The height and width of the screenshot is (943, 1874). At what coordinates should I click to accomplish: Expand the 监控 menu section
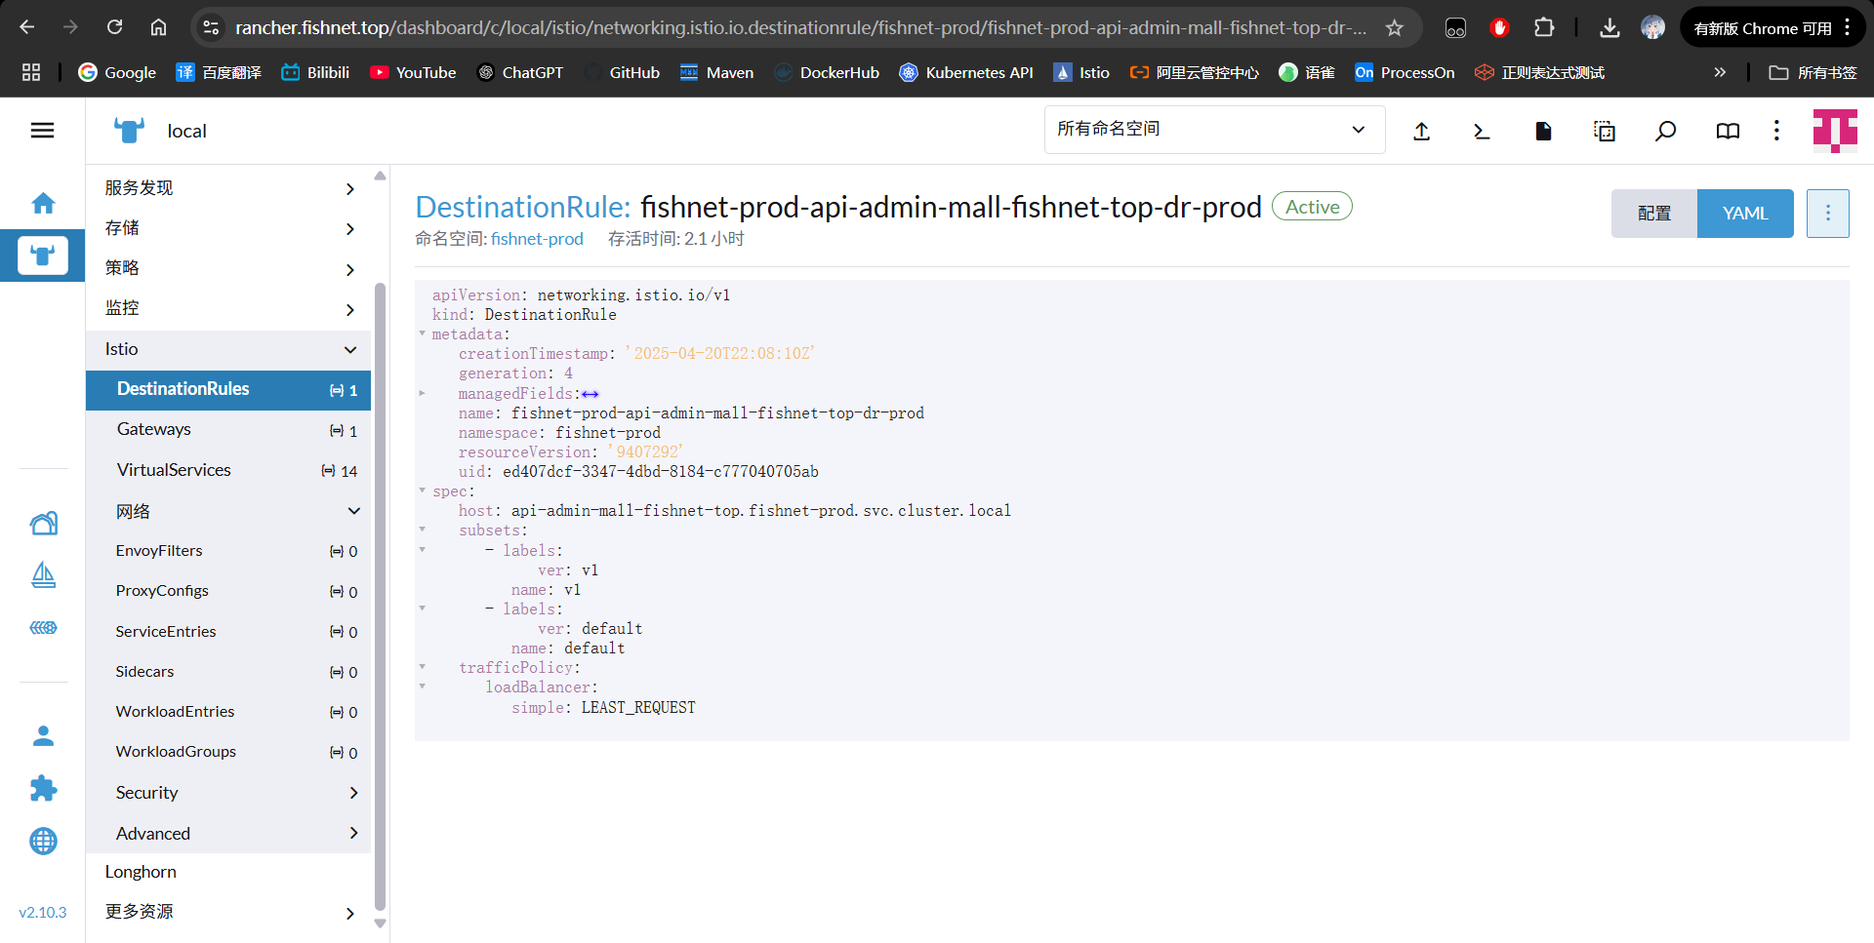228,308
